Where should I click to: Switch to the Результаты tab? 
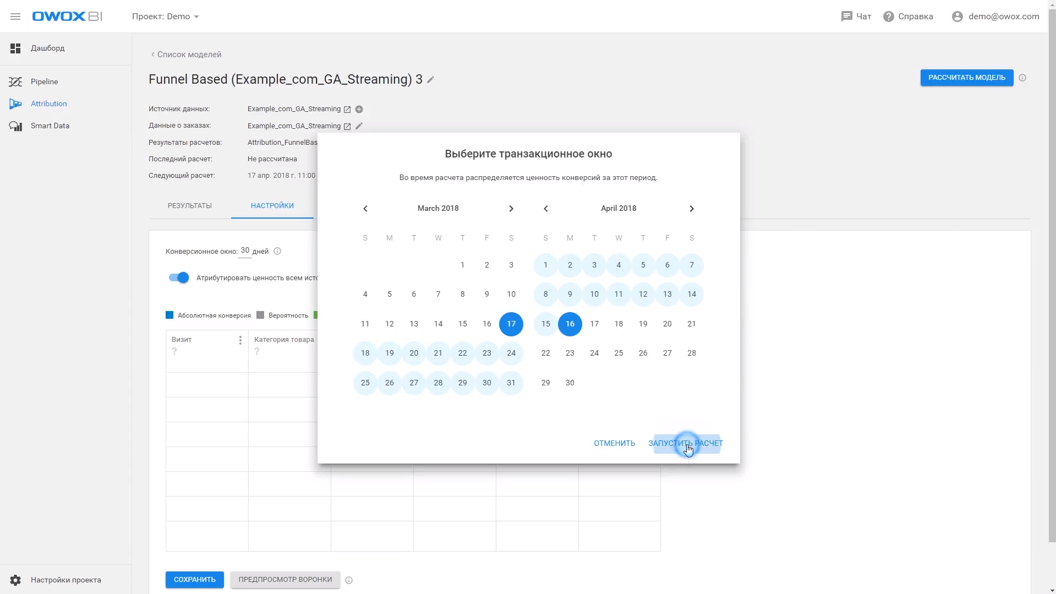tap(190, 206)
